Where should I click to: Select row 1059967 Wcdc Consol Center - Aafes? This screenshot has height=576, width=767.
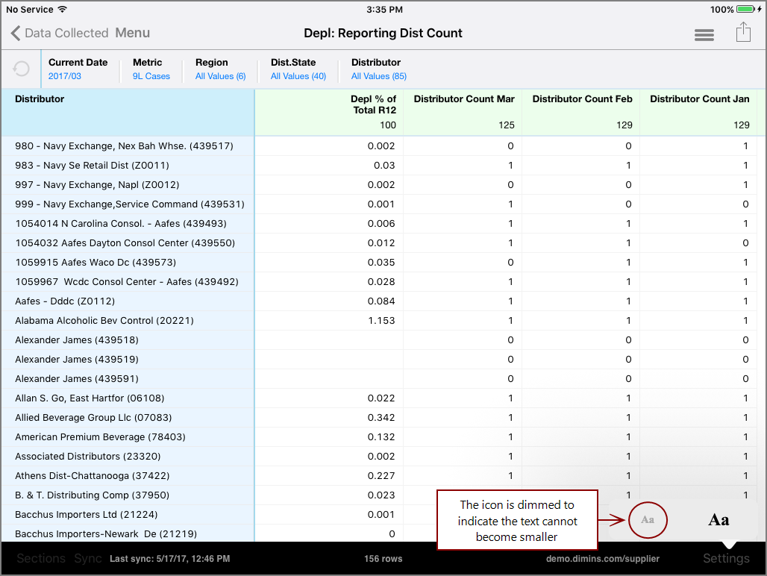[x=379, y=281]
